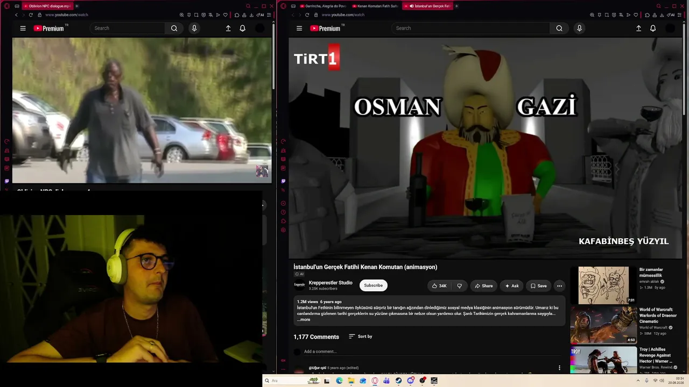Open Steam from the taskbar
This screenshot has width=689, height=387.
coord(398,381)
